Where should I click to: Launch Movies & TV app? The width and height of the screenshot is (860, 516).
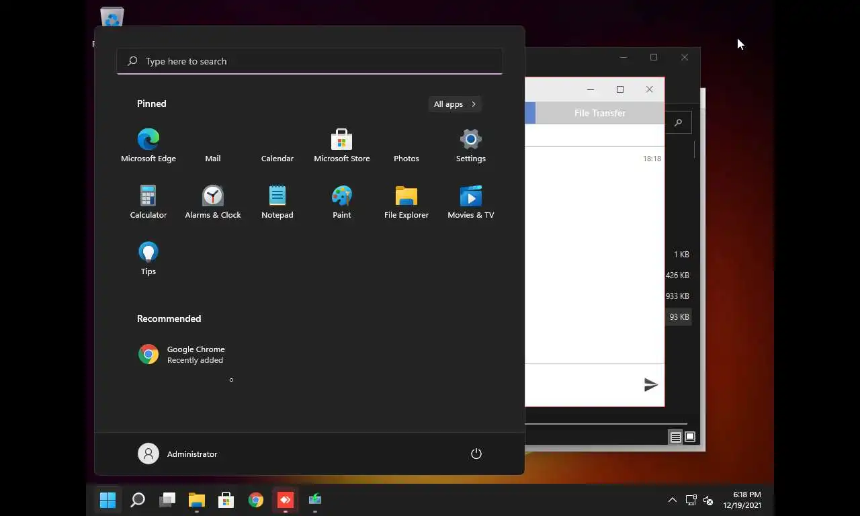(471, 202)
